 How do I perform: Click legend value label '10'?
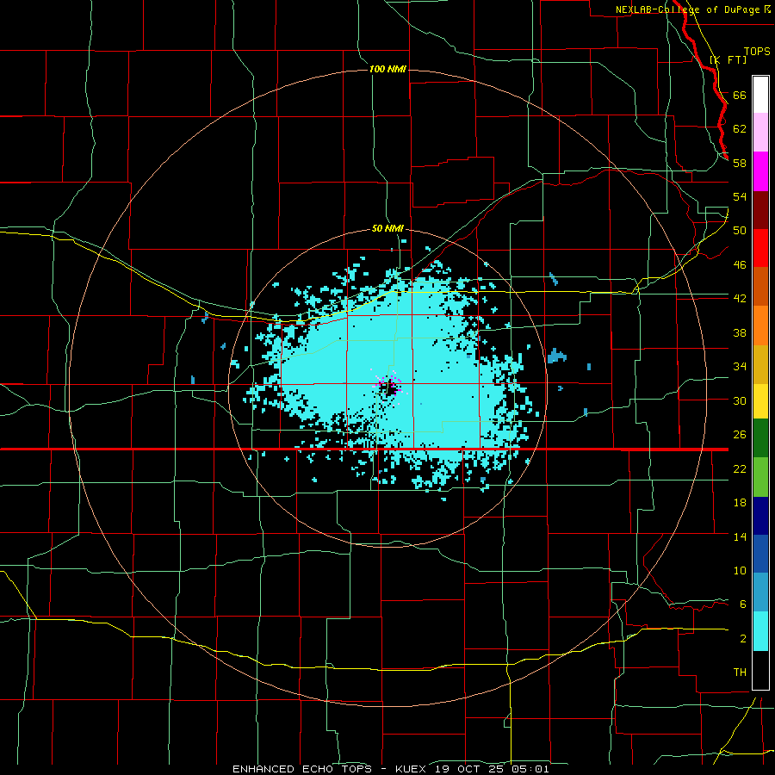click(x=740, y=570)
